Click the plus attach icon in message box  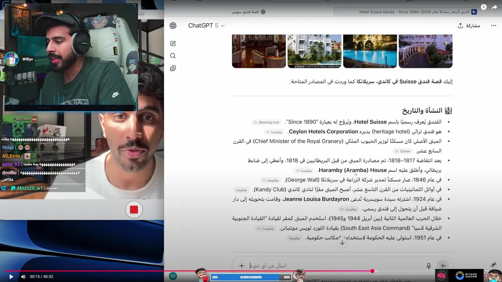coord(242,266)
